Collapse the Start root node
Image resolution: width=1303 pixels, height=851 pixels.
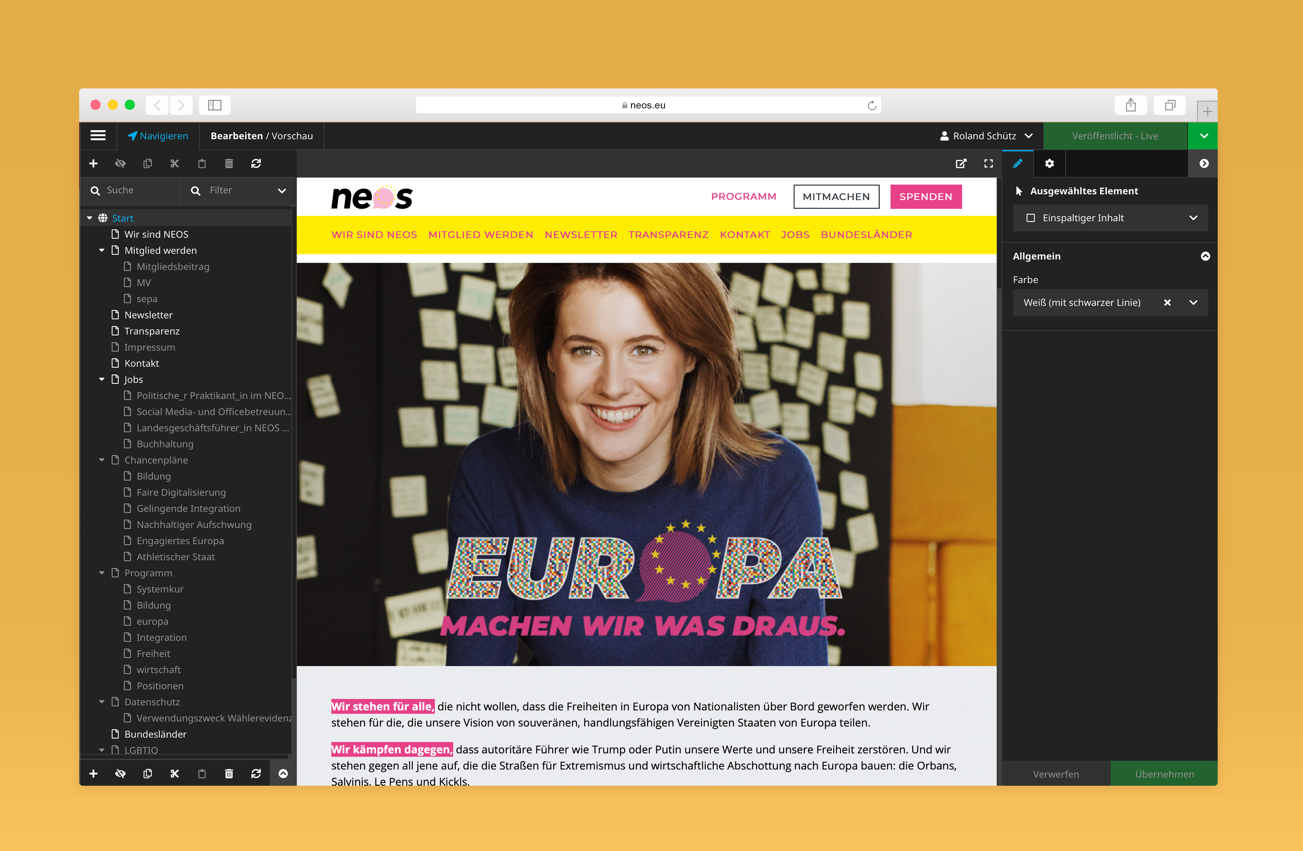89,218
